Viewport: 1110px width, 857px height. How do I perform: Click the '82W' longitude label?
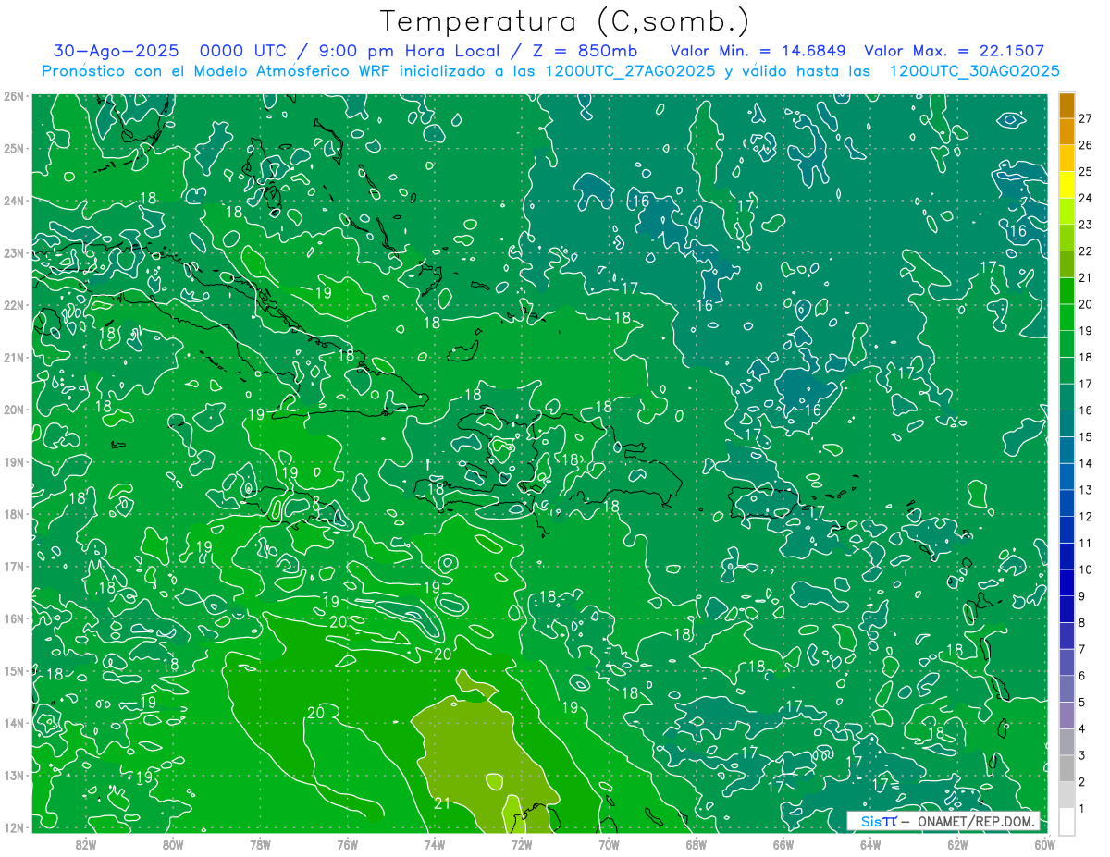[x=85, y=843]
